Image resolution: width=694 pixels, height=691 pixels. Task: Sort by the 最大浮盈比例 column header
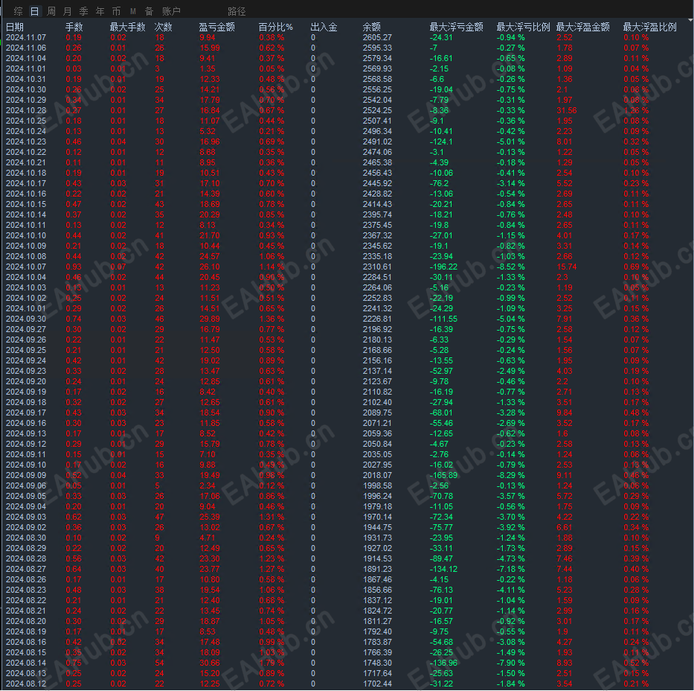pyautogui.click(x=649, y=27)
